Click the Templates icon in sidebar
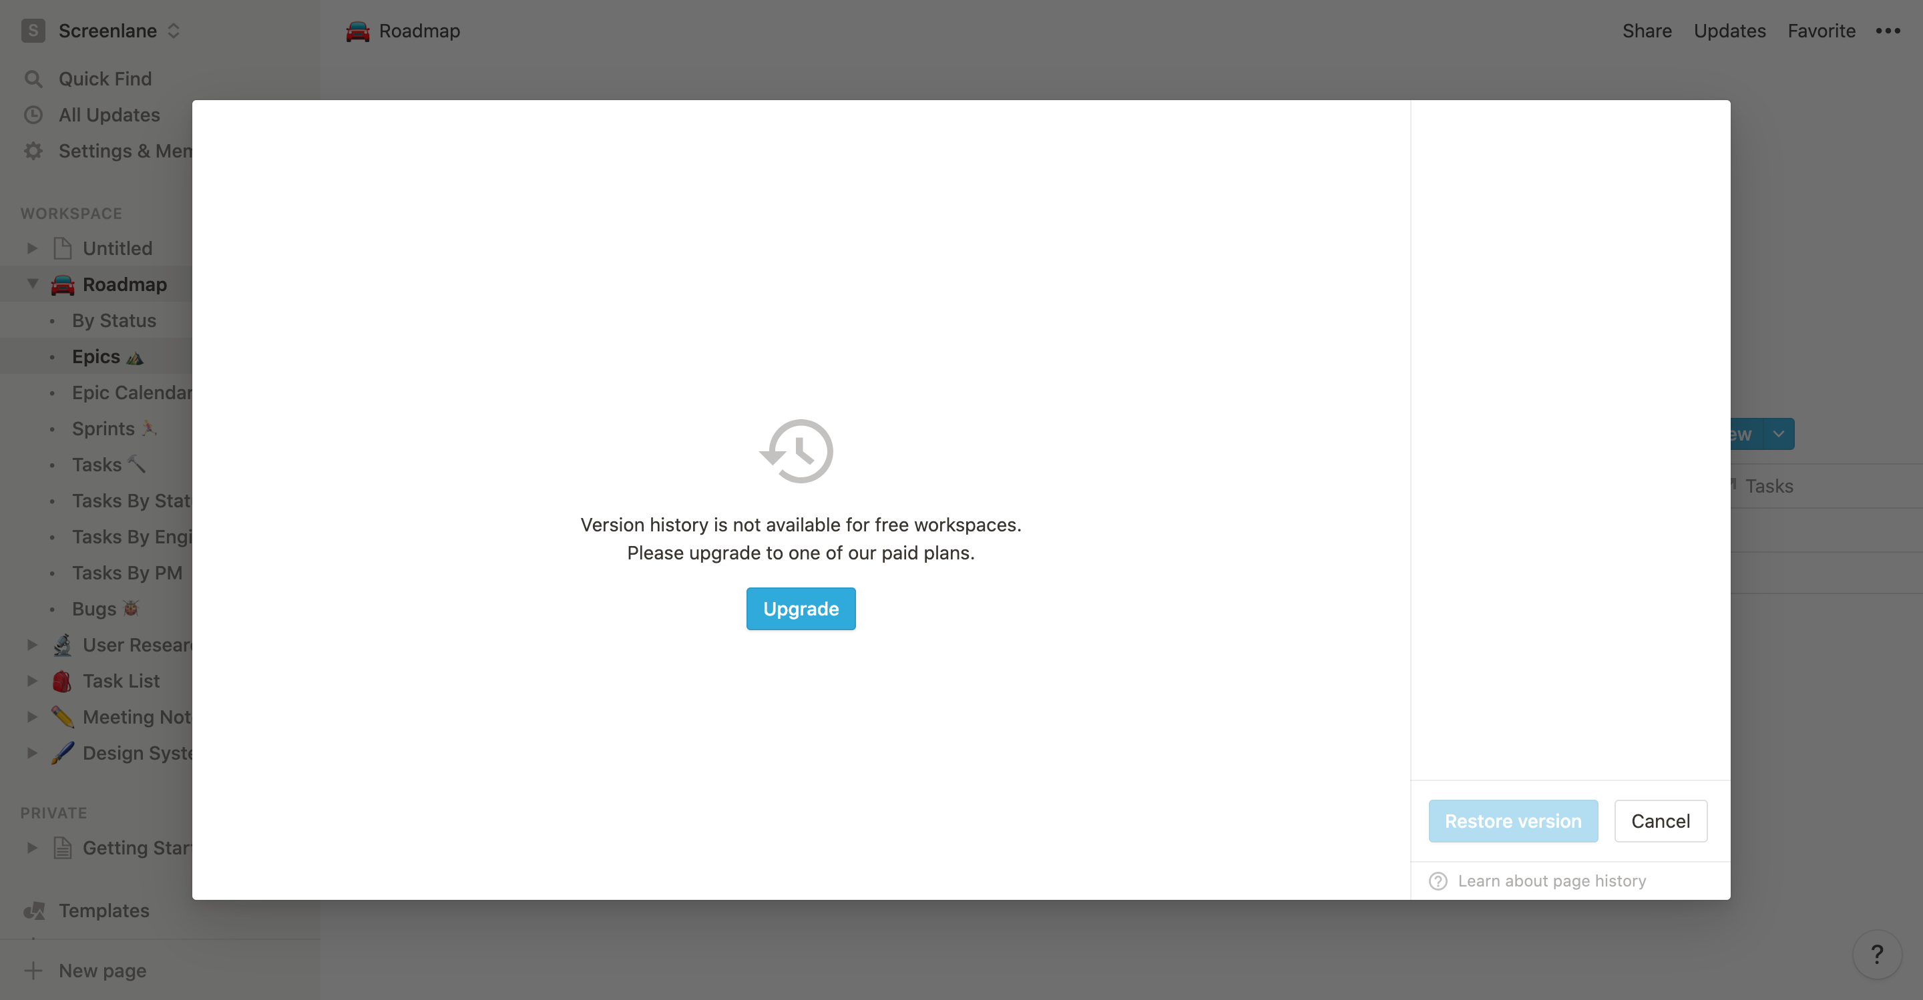1923x1000 pixels. tap(34, 909)
